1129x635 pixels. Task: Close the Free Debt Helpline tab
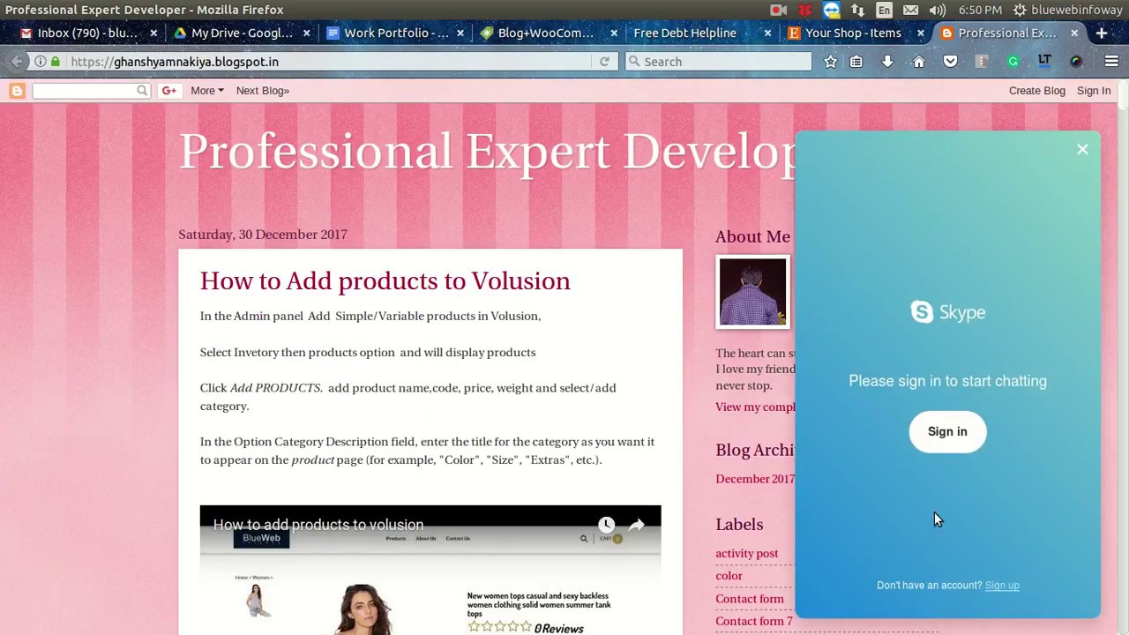coord(767,33)
